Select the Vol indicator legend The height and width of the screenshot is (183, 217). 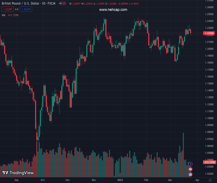(x=4, y=15)
